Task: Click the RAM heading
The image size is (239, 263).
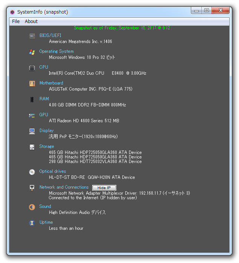Action: click(44, 99)
